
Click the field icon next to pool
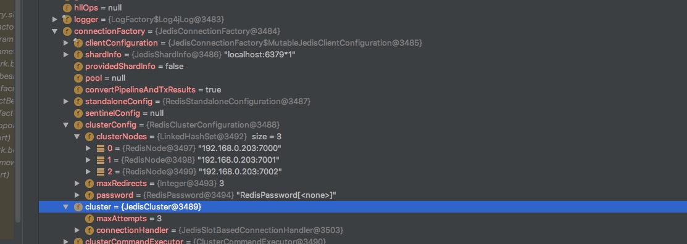[x=78, y=78]
